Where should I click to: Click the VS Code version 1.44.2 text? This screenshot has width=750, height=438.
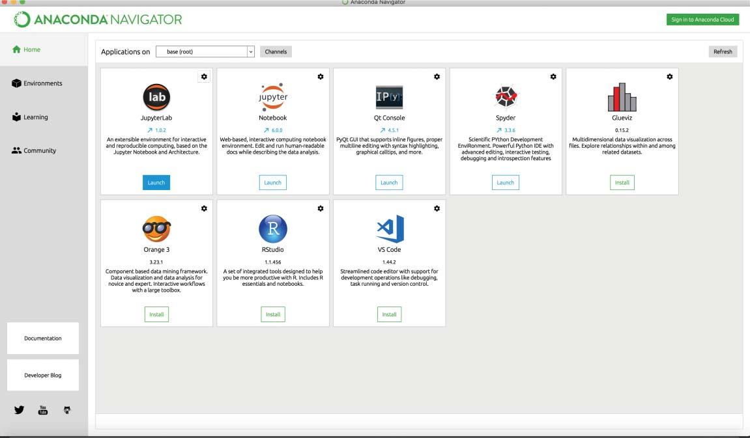pos(389,262)
